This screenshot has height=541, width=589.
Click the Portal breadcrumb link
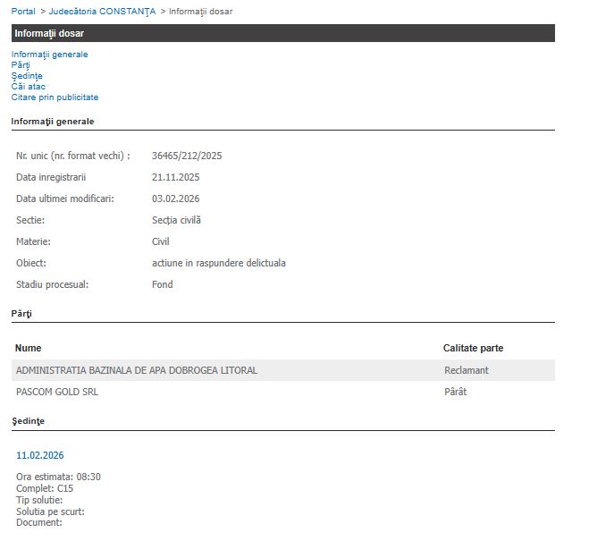(23, 11)
